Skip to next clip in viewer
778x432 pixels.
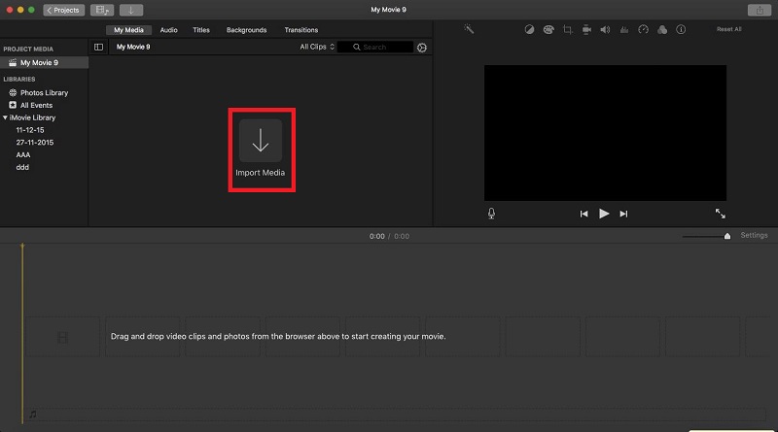623,214
